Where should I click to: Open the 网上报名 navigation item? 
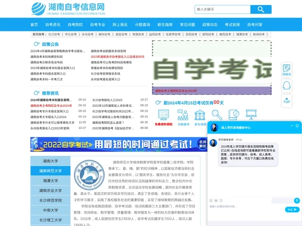click(120, 25)
